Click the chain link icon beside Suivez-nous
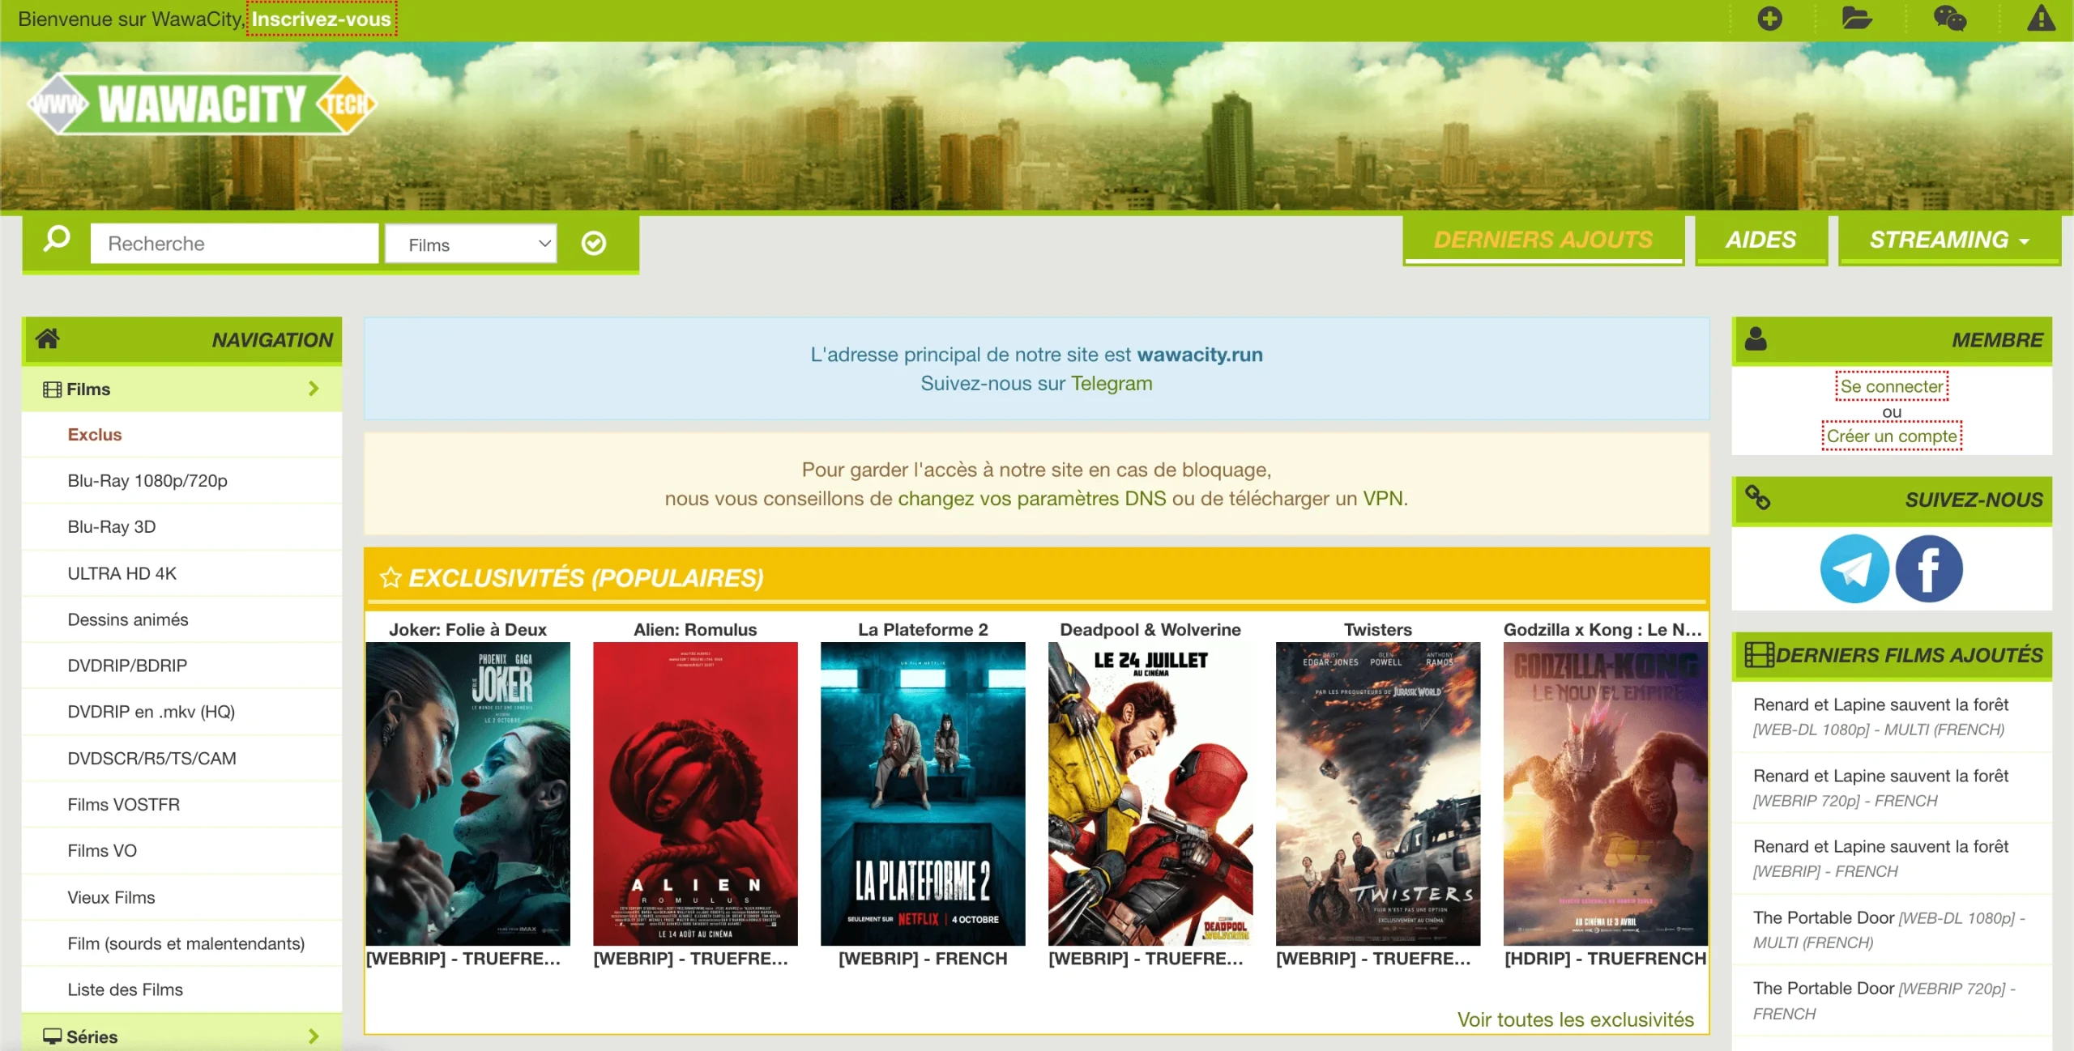The width and height of the screenshot is (2074, 1051). [1757, 497]
